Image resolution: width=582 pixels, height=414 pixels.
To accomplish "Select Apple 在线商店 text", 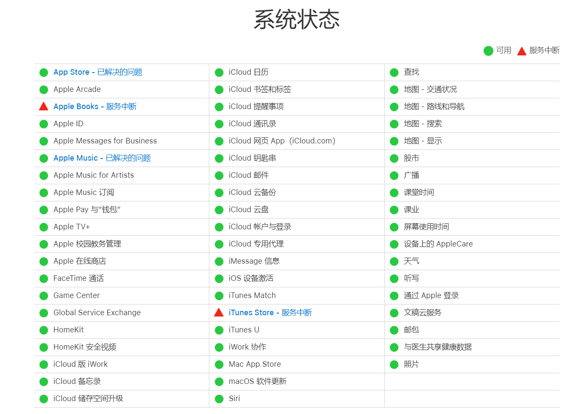I will pyautogui.click(x=80, y=261).
